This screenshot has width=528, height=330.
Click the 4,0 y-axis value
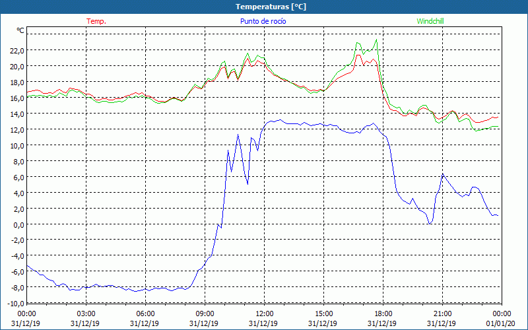(x=19, y=193)
